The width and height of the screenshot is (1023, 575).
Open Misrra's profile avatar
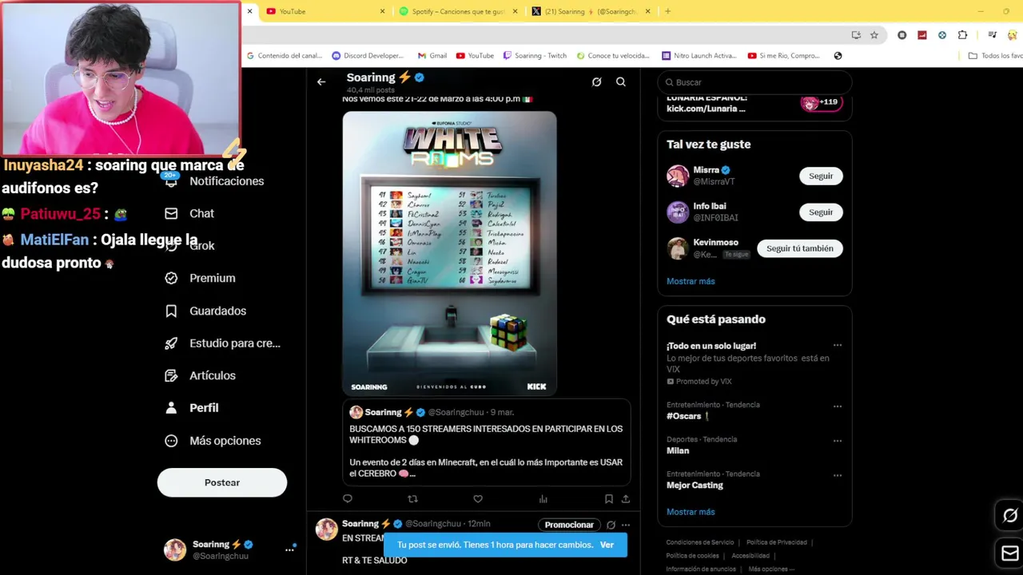point(678,176)
